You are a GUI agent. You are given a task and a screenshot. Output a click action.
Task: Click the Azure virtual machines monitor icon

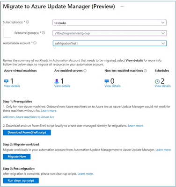click(x=6, y=81)
